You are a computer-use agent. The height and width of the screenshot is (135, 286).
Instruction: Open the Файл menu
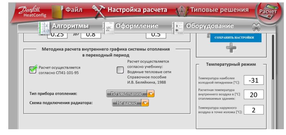(x=74, y=9)
